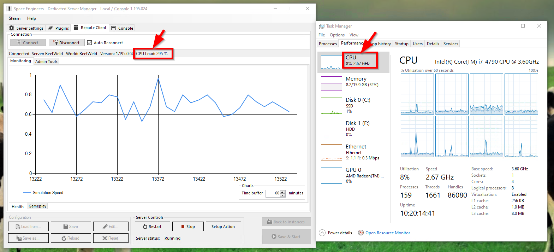Click the CPU Load: 295 % status text

click(x=152, y=54)
